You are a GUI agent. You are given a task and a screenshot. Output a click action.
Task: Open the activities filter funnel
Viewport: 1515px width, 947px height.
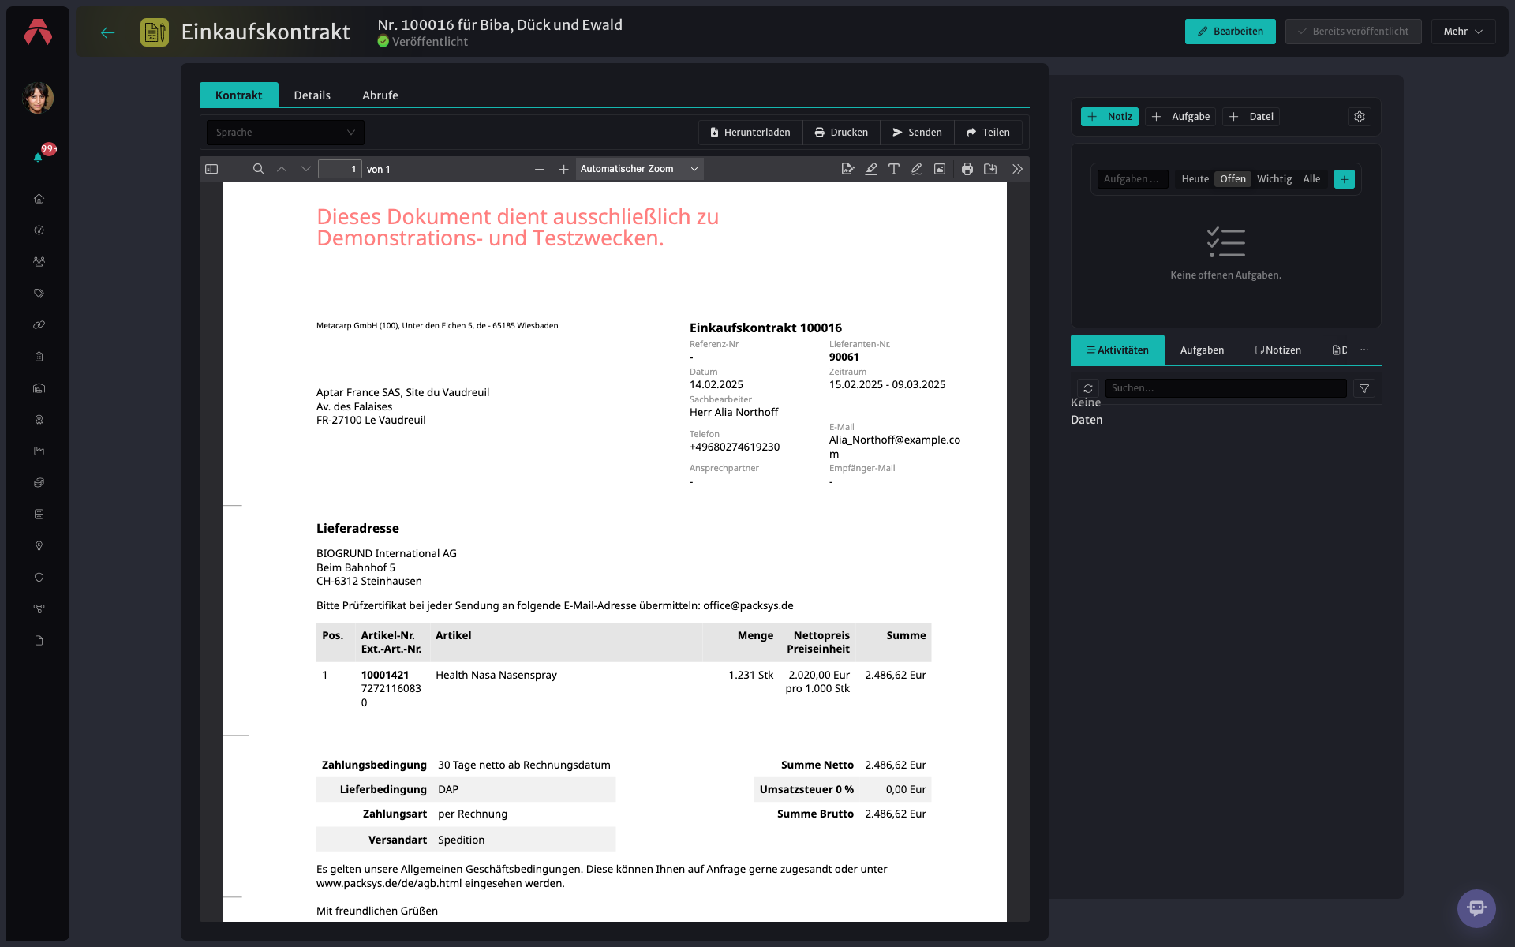pos(1364,388)
